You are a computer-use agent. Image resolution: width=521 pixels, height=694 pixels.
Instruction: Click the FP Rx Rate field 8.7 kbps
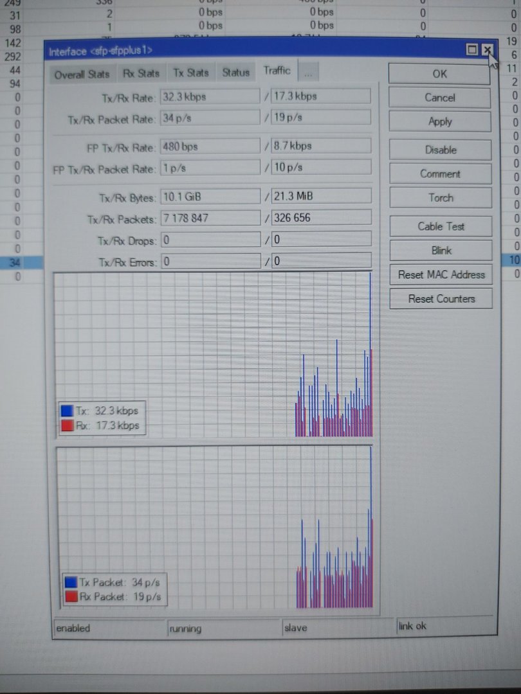[321, 146]
